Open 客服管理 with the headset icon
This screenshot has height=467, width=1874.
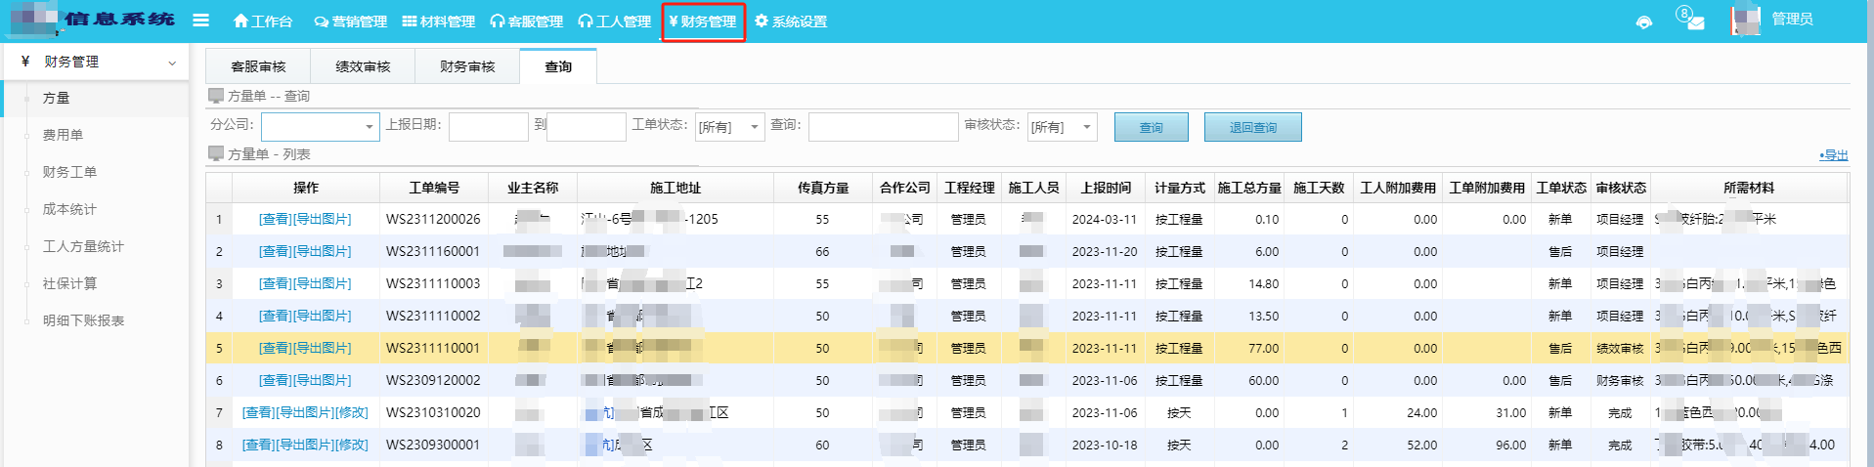[526, 21]
